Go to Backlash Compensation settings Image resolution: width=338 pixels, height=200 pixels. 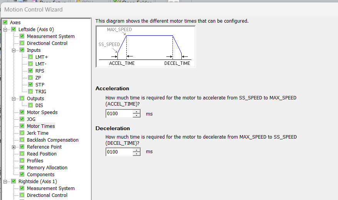52,140
